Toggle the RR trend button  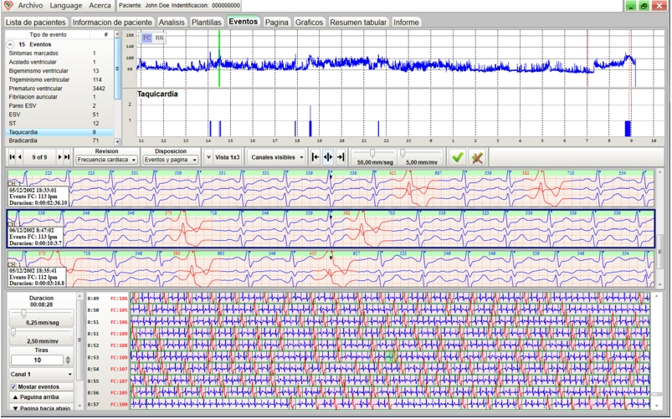[159, 38]
